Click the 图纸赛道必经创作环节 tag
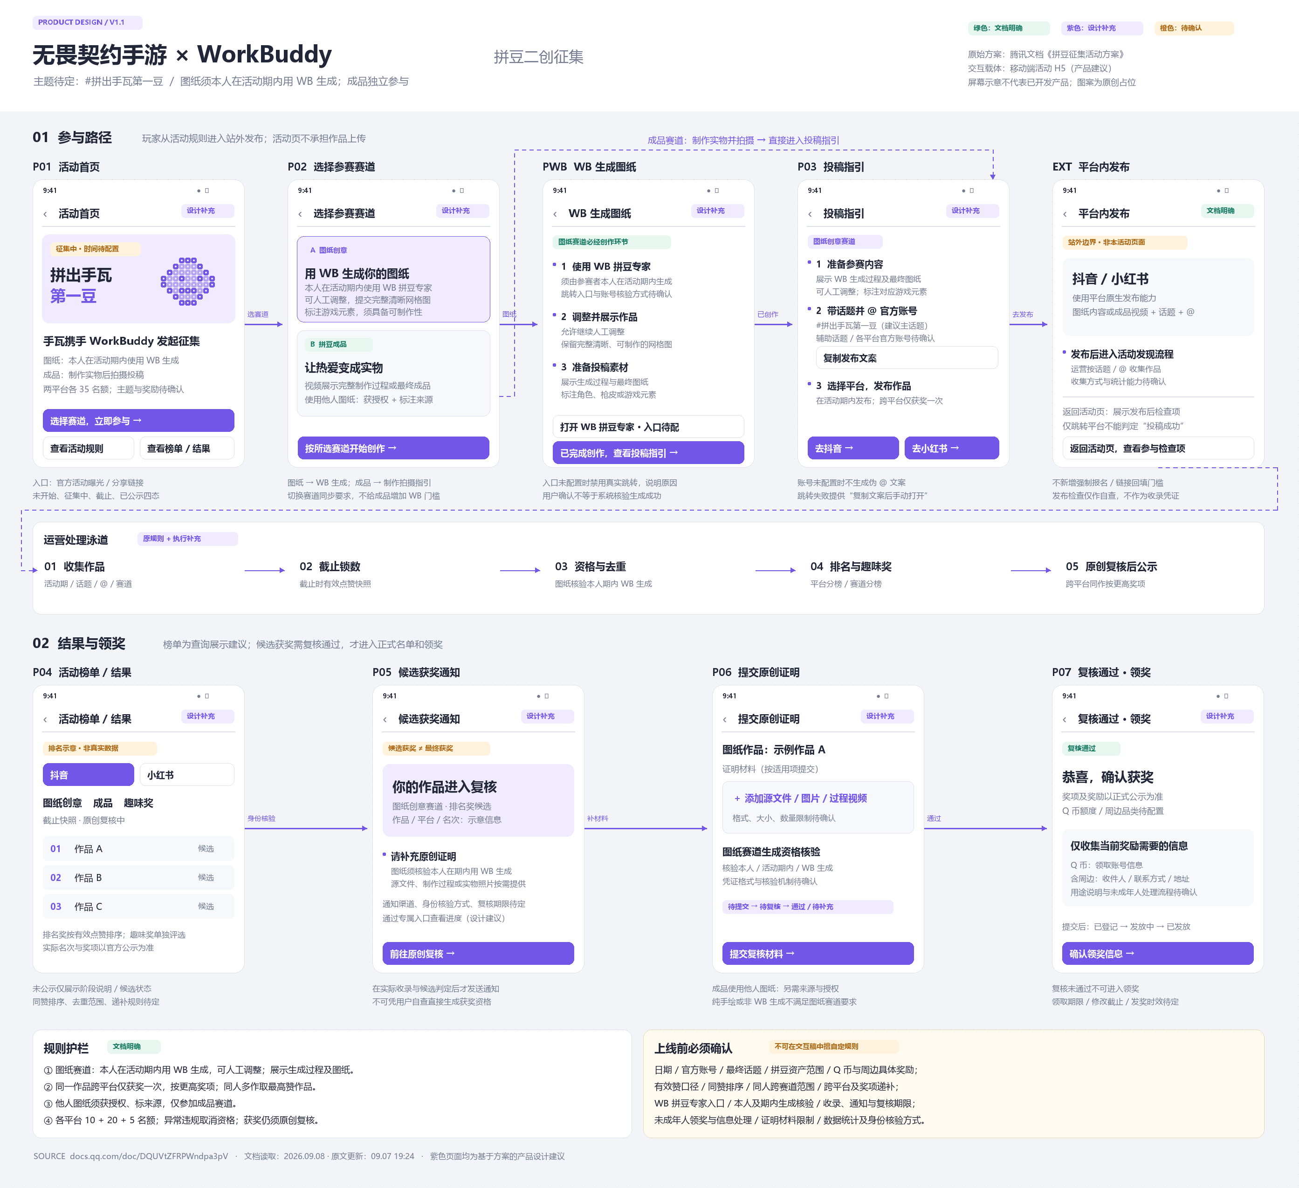Screen dimensions: 1299x1188 pos(612,242)
